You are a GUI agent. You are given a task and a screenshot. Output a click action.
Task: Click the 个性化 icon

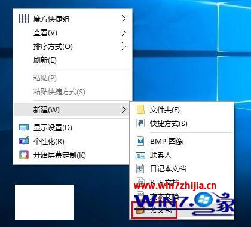(x=24, y=141)
